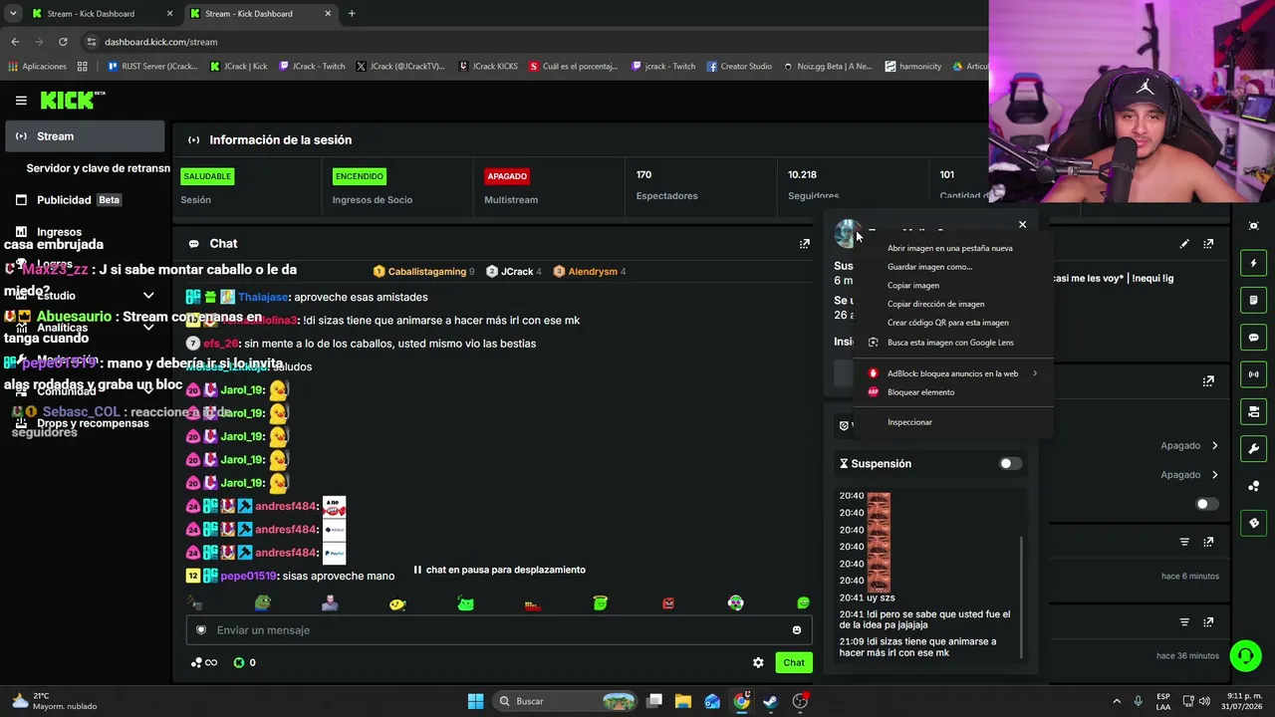Click the Caballistagaming top gifter badge
The width and height of the screenshot is (1275, 717).
click(x=423, y=272)
